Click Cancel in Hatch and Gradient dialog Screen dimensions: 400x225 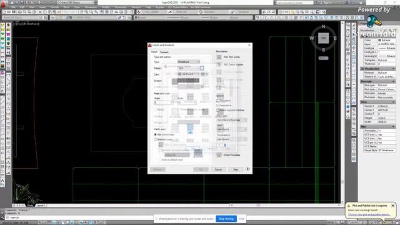218,169
